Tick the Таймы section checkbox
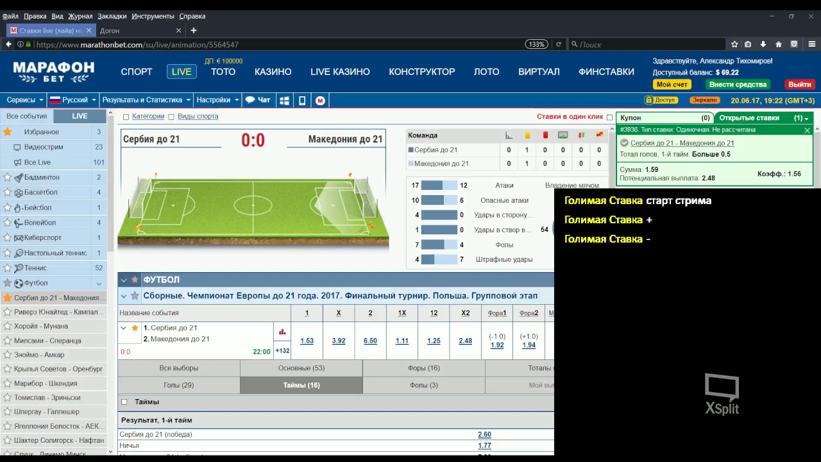The width and height of the screenshot is (821, 462). coord(124,402)
